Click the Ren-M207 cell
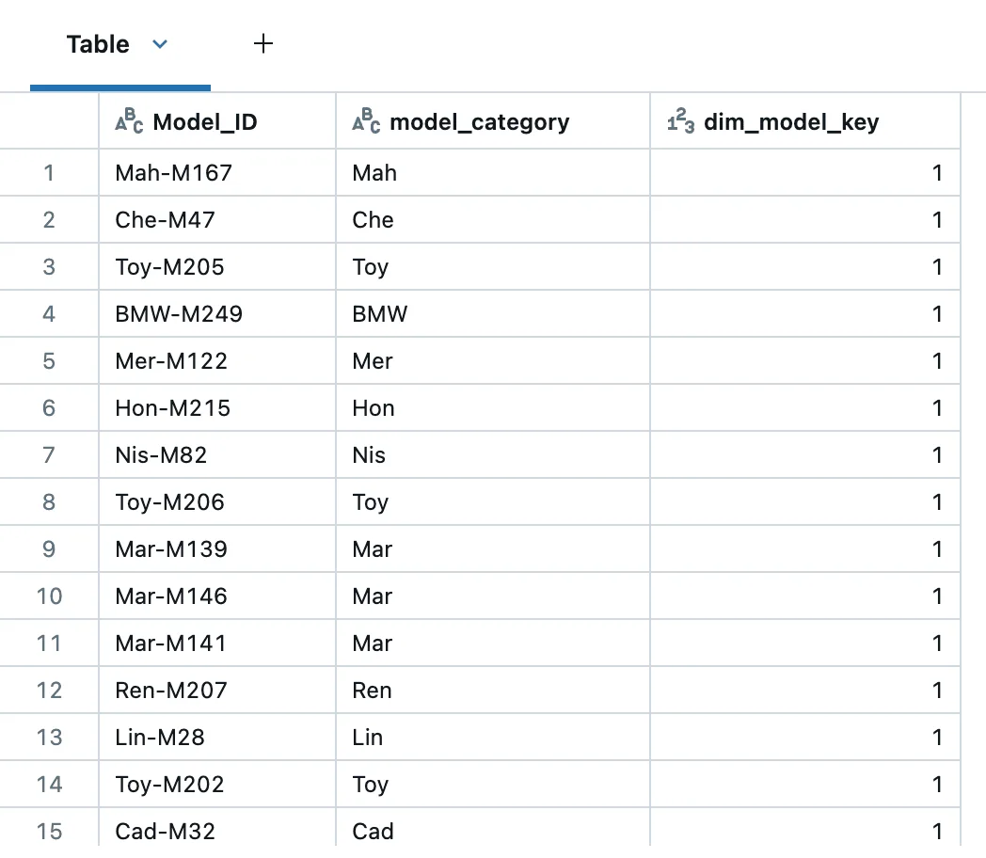Viewport: 986px width, 858px height. point(171,691)
